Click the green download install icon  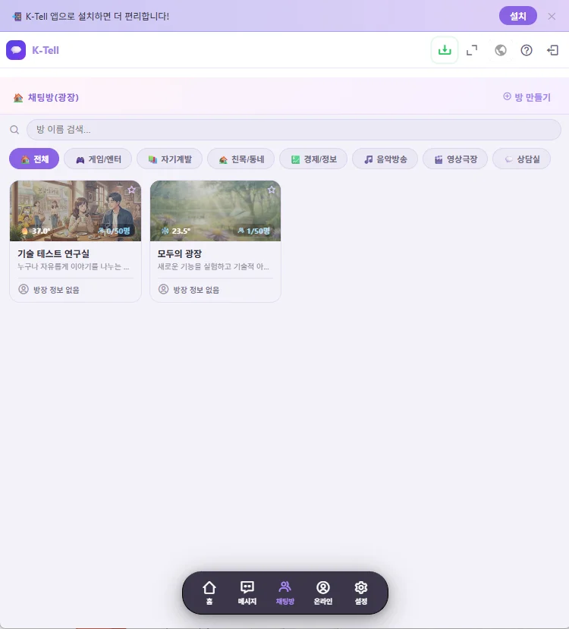[445, 50]
